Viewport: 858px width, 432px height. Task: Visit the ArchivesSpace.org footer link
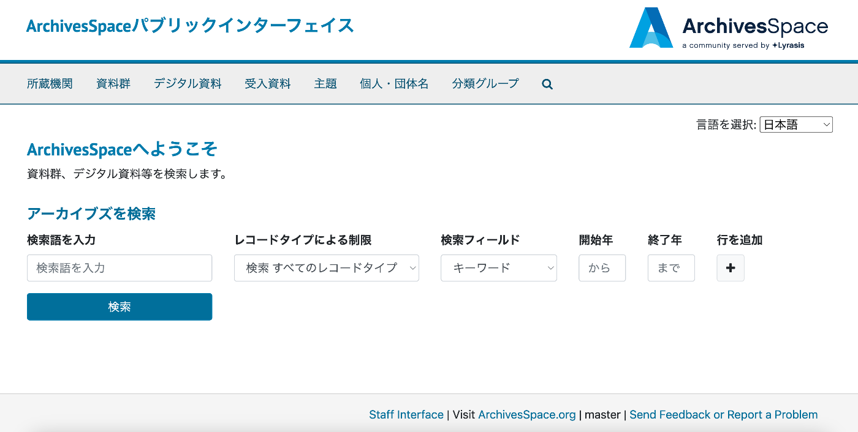(x=527, y=415)
